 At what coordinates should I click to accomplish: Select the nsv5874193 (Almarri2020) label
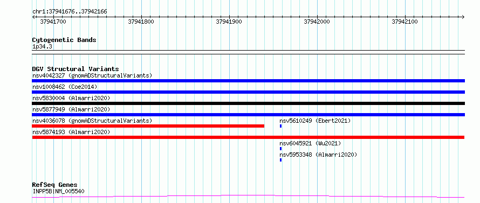click(71, 132)
